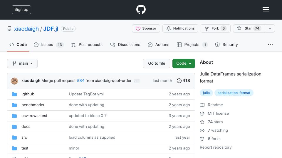This screenshot has height=158, width=282.
Task: View the 74 stars list
Action: tap(215, 122)
